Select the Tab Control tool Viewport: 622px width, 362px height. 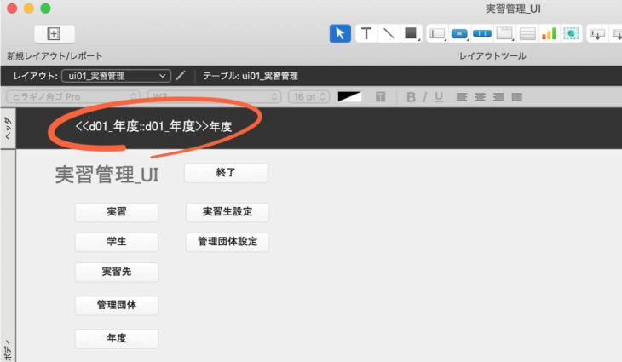click(x=505, y=33)
